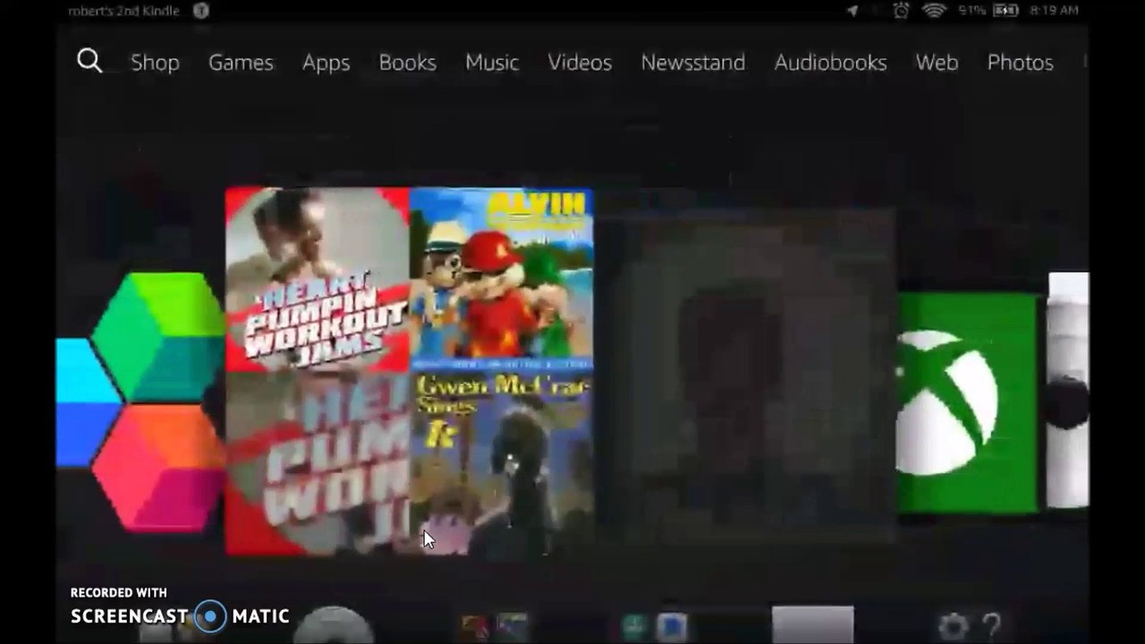Viewport: 1145px width, 644px height.
Task: Tap the 8:19 AM clock
Action: (x=1054, y=11)
